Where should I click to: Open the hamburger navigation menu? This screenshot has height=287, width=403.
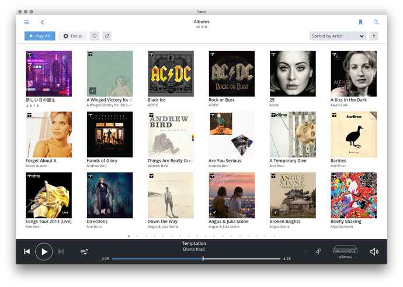(x=27, y=22)
